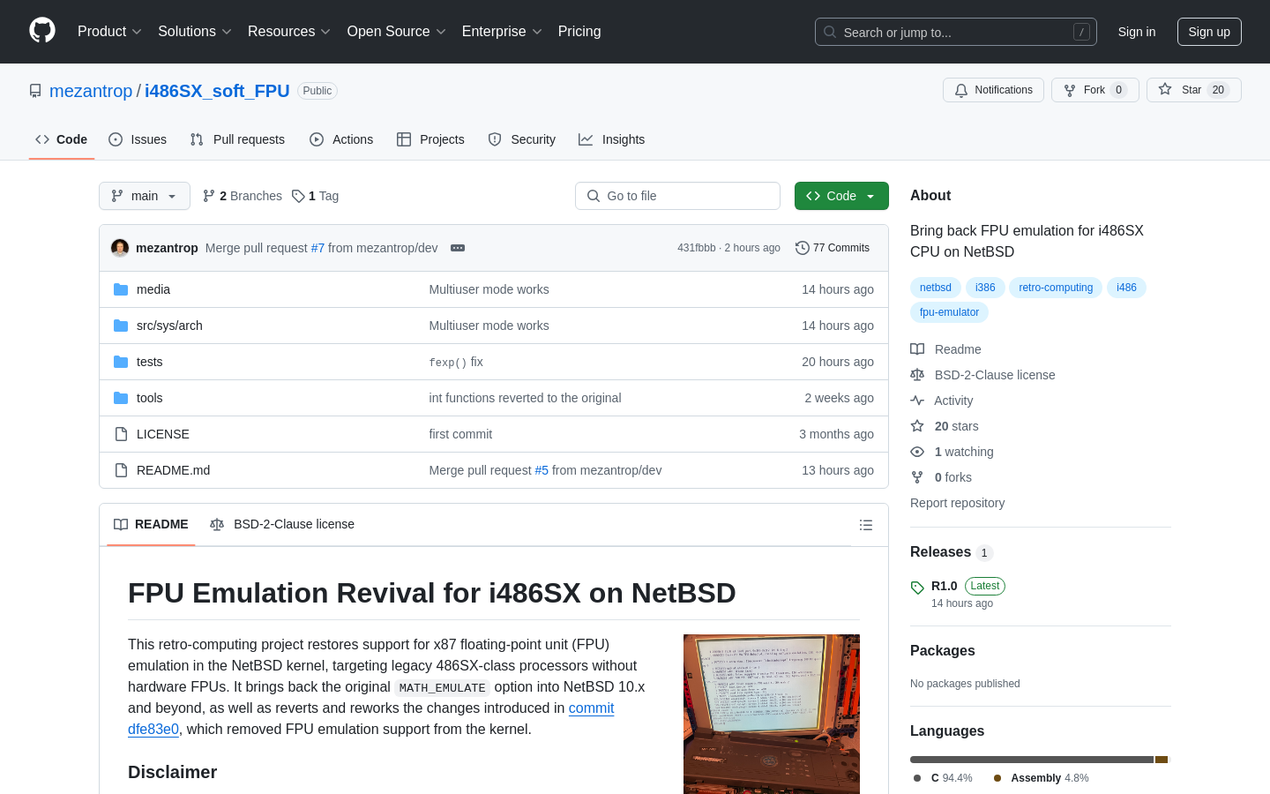The image size is (1270, 794).
Task: Click the Assembly 4.8% language entry
Action: click(x=1042, y=778)
